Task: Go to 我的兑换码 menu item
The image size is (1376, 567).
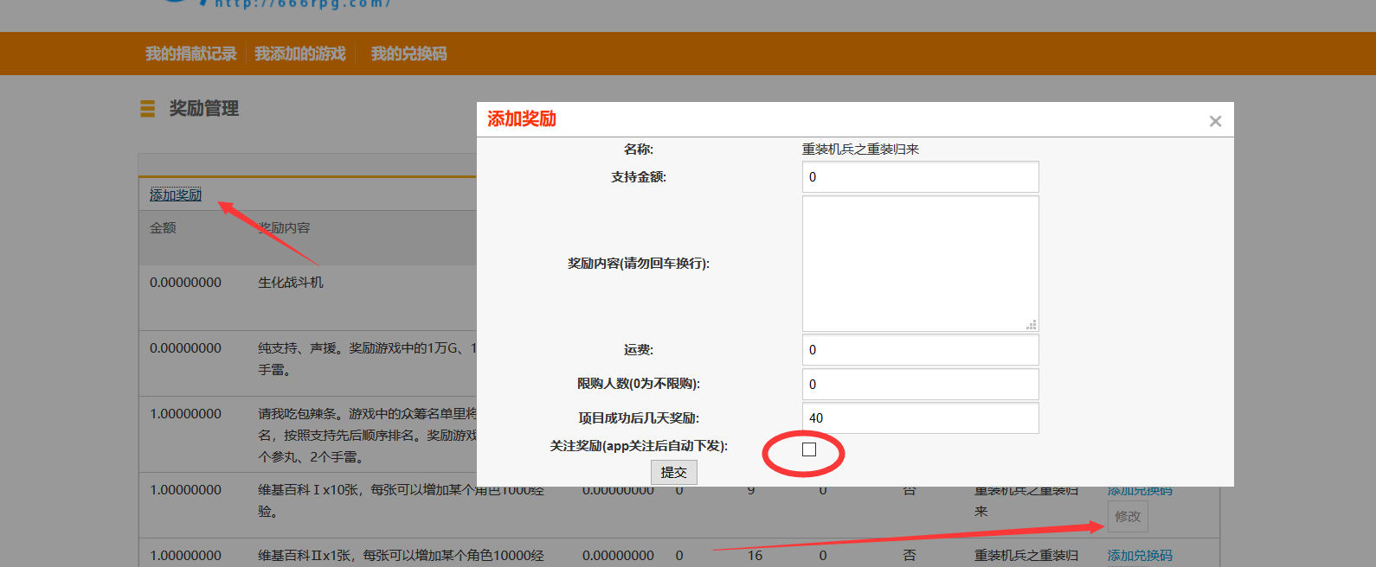Action: [x=408, y=54]
